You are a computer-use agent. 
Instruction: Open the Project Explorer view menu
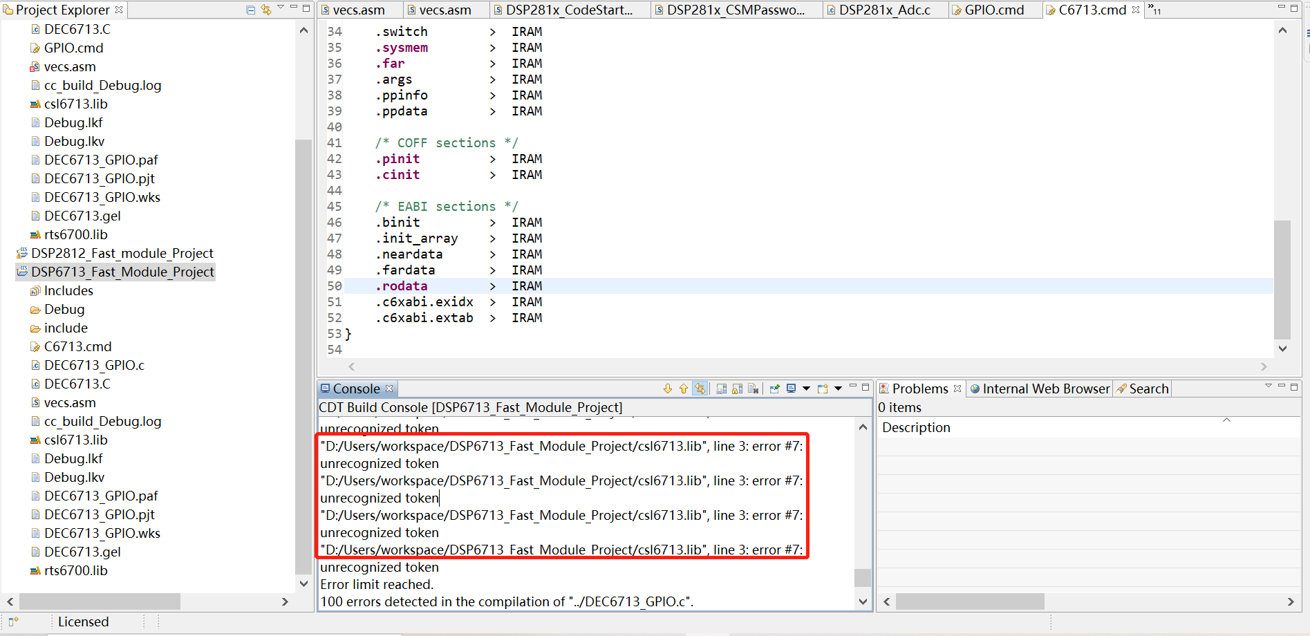click(x=281, y=8)
